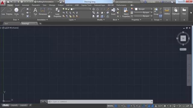Viewport: 193px width, 108px height.
Task: Expand the Layers panel
Action: point(72,20)
